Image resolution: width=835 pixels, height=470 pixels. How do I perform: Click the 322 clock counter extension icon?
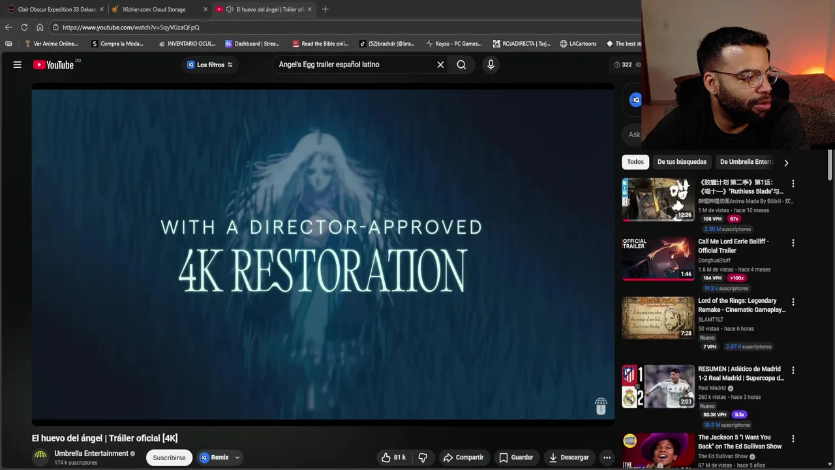624,65
